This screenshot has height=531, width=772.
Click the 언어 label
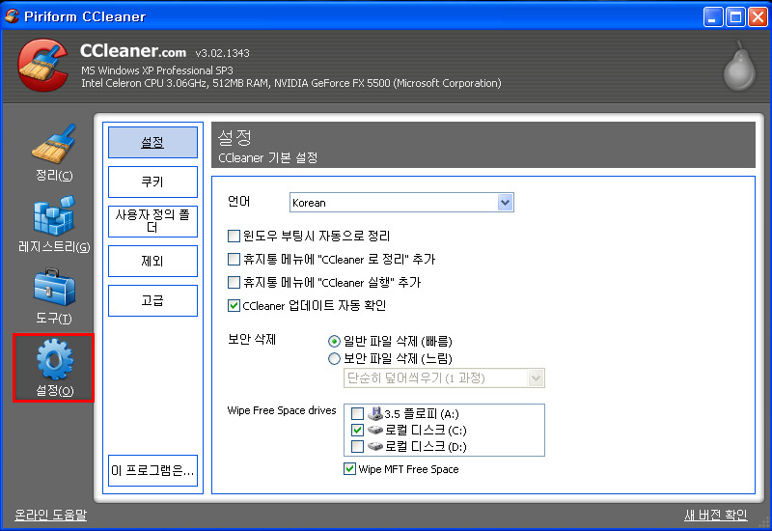(x=238, y=201)
